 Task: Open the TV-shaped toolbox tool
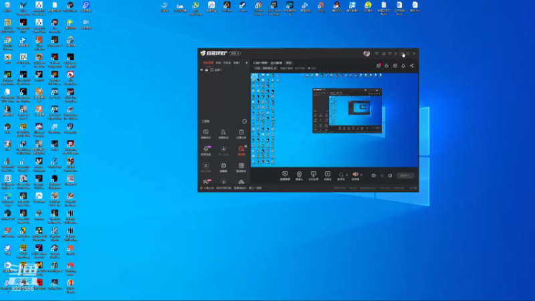tap(223, 167)
